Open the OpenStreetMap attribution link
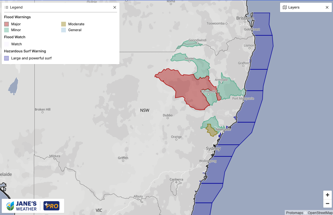Viewport: 333px width, 215px height. click(x=319, y=213)
